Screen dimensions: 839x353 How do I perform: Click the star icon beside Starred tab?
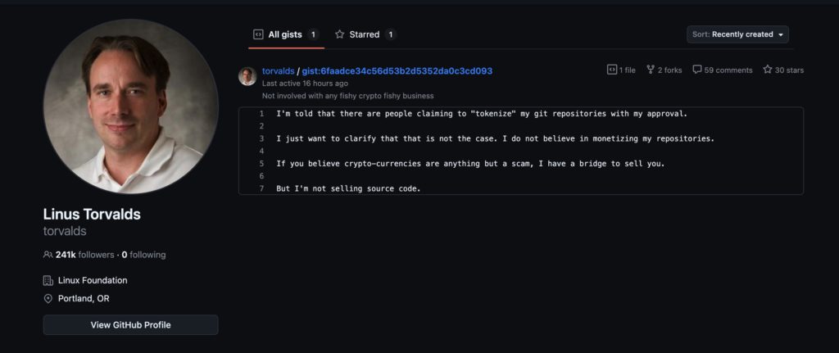(x=339, y=34)
